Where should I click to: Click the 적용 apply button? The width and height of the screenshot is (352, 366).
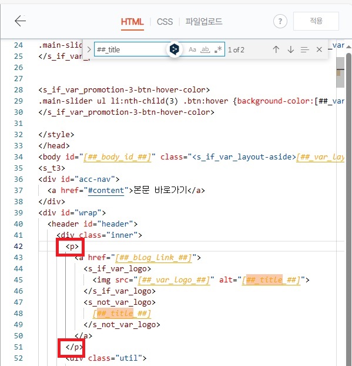[x=316, y=21]
